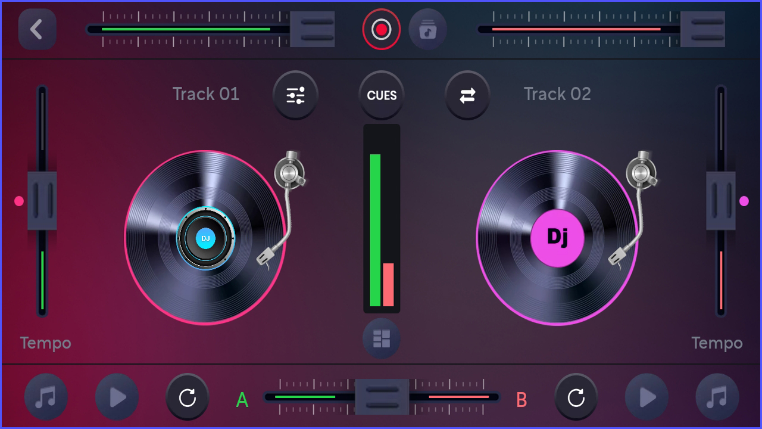Open the music library icon for deck A
This screenshot has width=762, height=429.
click(x=46, y=397)
